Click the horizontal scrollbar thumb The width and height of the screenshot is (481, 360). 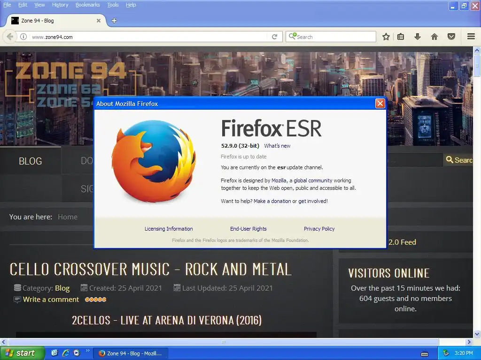coord(223,342)
